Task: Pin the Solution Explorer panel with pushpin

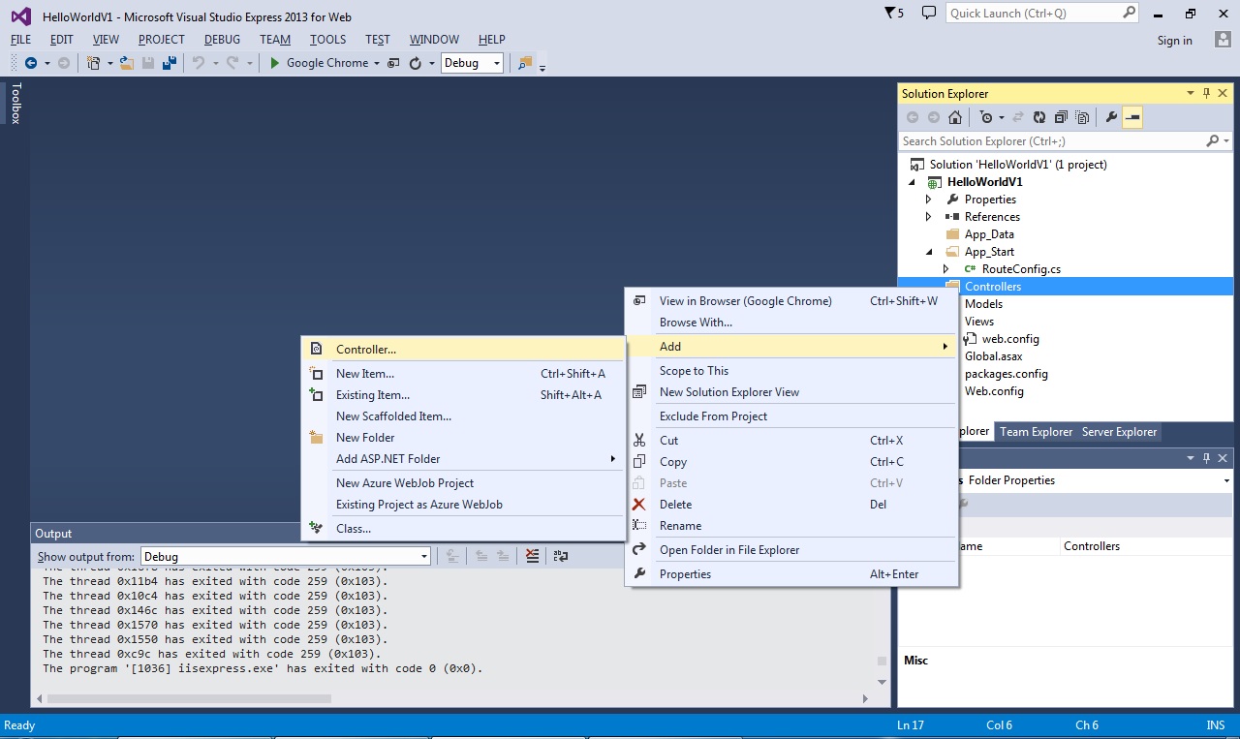Action: 1206,93
